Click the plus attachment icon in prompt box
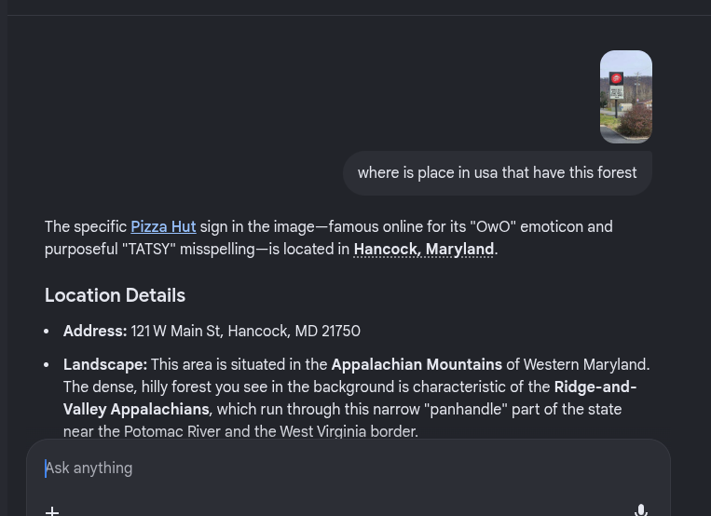This screenshot has width=711, height=516. 52,509
